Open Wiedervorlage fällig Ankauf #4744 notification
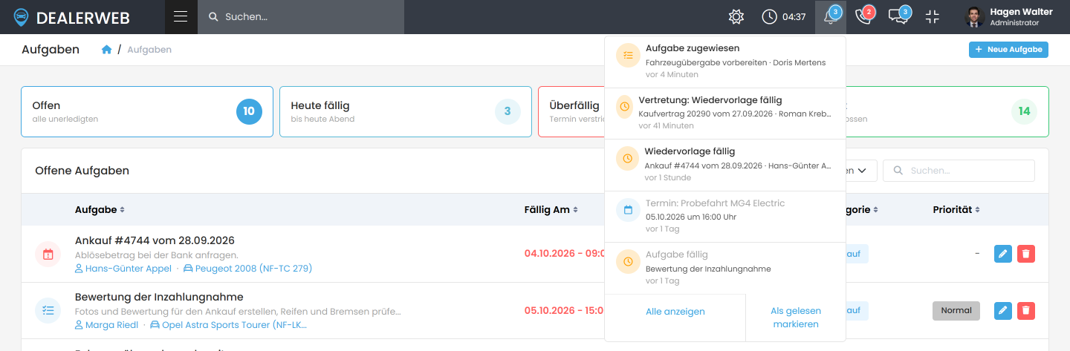The height and width of the screenshot is (351, 1070). (725, 165)
